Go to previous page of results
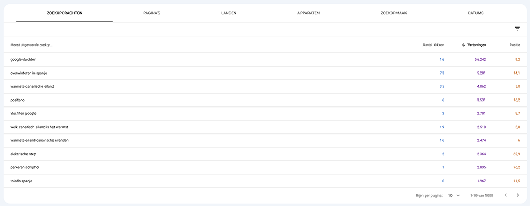Viewport: 530px width, 206px height. (506, 195)
